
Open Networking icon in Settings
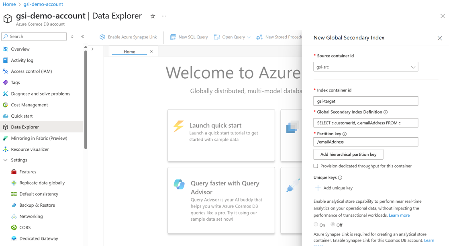[14, 216]
